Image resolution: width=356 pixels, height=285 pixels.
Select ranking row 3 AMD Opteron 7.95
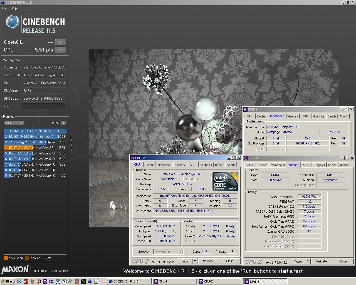coord(35,142)
